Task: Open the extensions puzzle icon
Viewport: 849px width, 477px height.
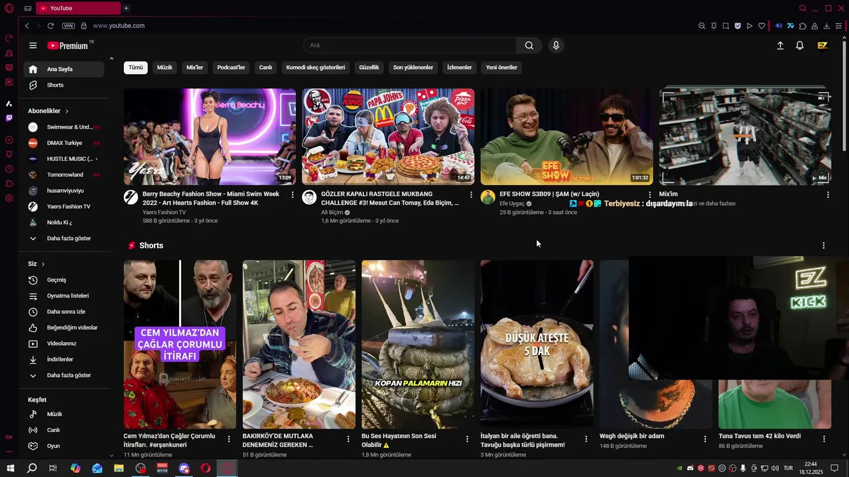Action: (803, 26)
